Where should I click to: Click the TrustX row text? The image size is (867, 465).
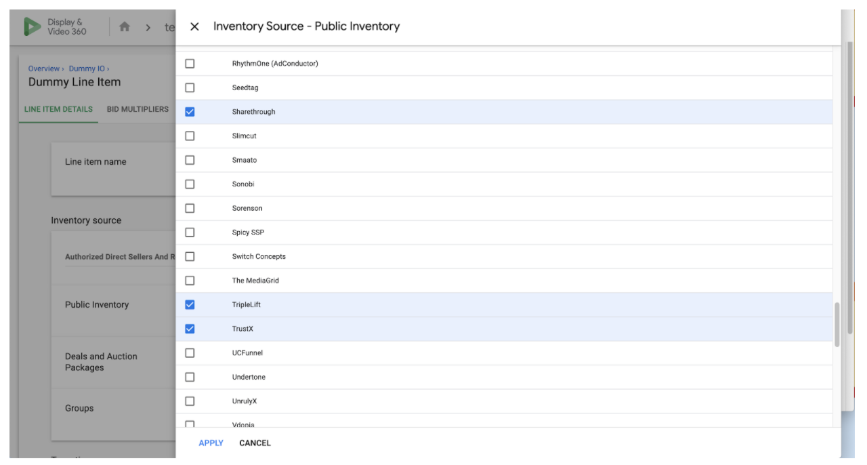pos(242,329)
